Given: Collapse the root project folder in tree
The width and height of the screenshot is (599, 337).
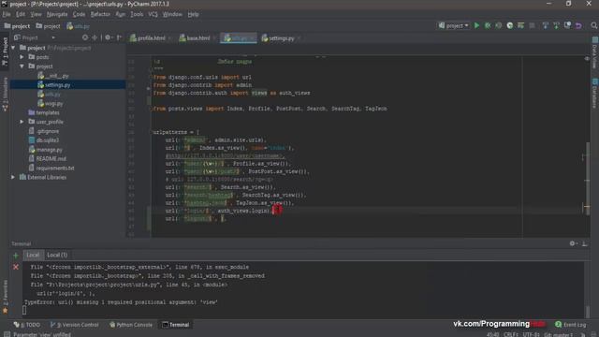Looking at the screenshot, I should (13, 48).
